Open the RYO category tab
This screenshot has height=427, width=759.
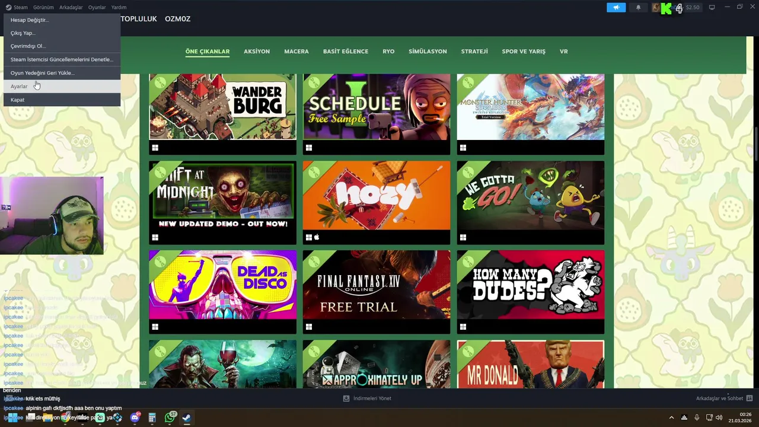pos(388,52)
